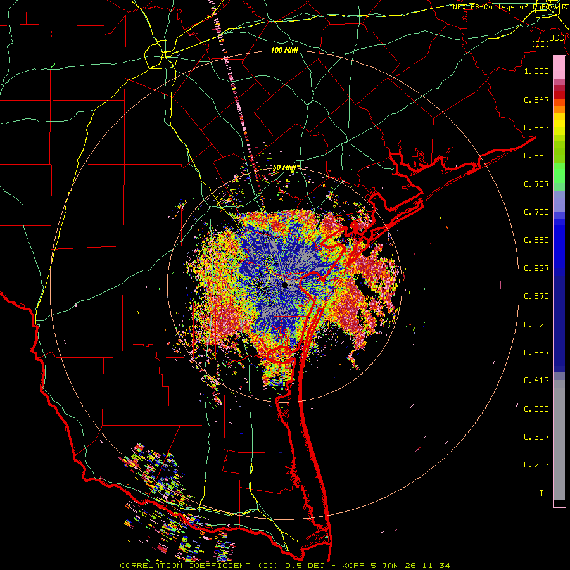Screen dimensions: 570x570
Task: Select the 0.573 legend value
Action: point(536,296)
